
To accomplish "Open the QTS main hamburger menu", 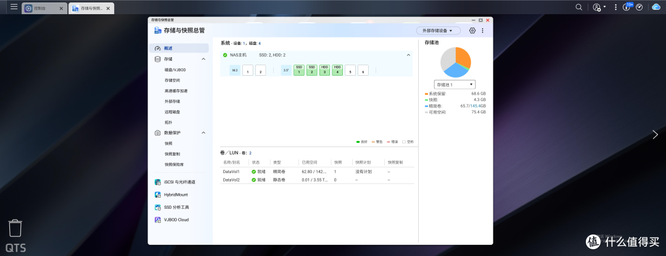I will tap(14, 7).
